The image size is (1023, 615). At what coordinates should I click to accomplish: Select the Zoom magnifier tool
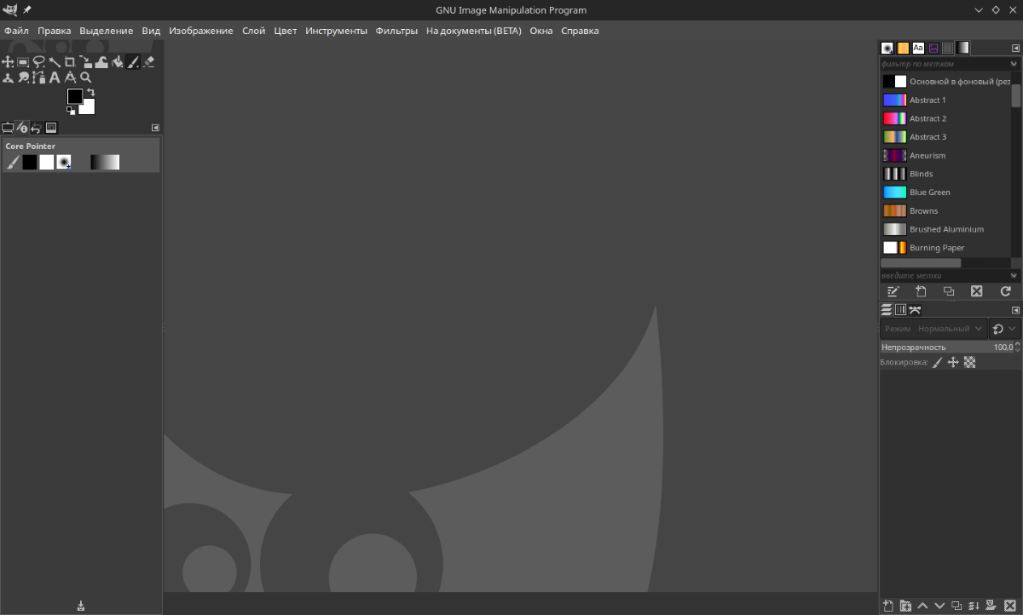pos(85,78)
